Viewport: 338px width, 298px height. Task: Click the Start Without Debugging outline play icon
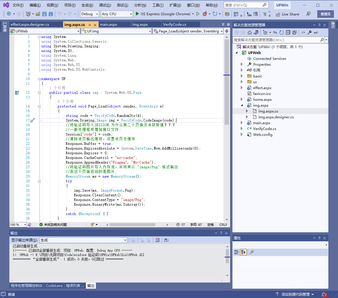(x=198, y=14)
